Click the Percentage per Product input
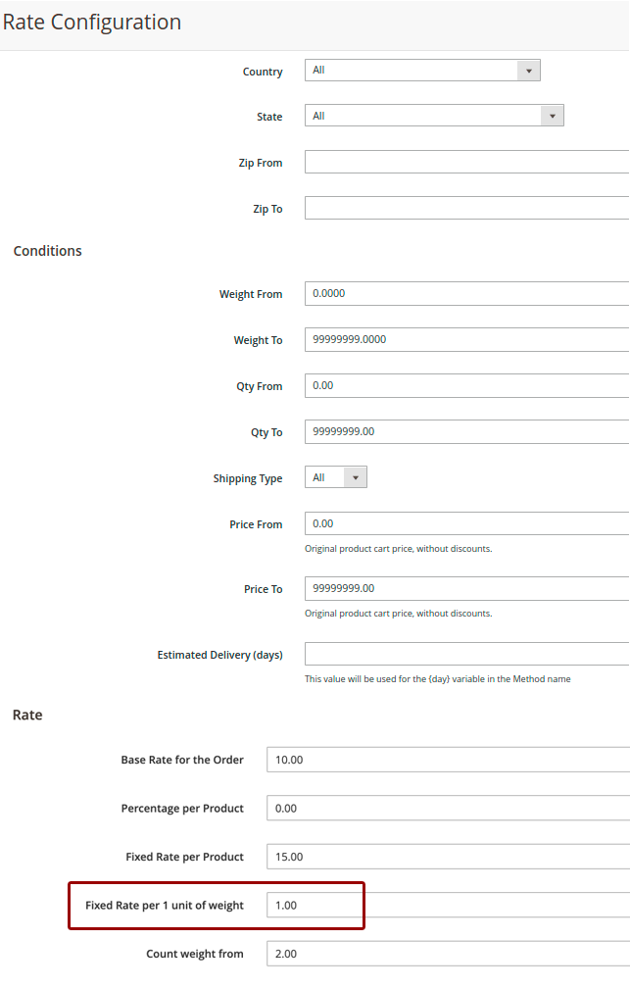 tap(448, 809)
